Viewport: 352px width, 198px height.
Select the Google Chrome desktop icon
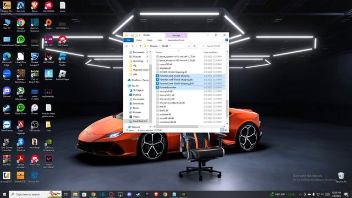pos(21,25)
